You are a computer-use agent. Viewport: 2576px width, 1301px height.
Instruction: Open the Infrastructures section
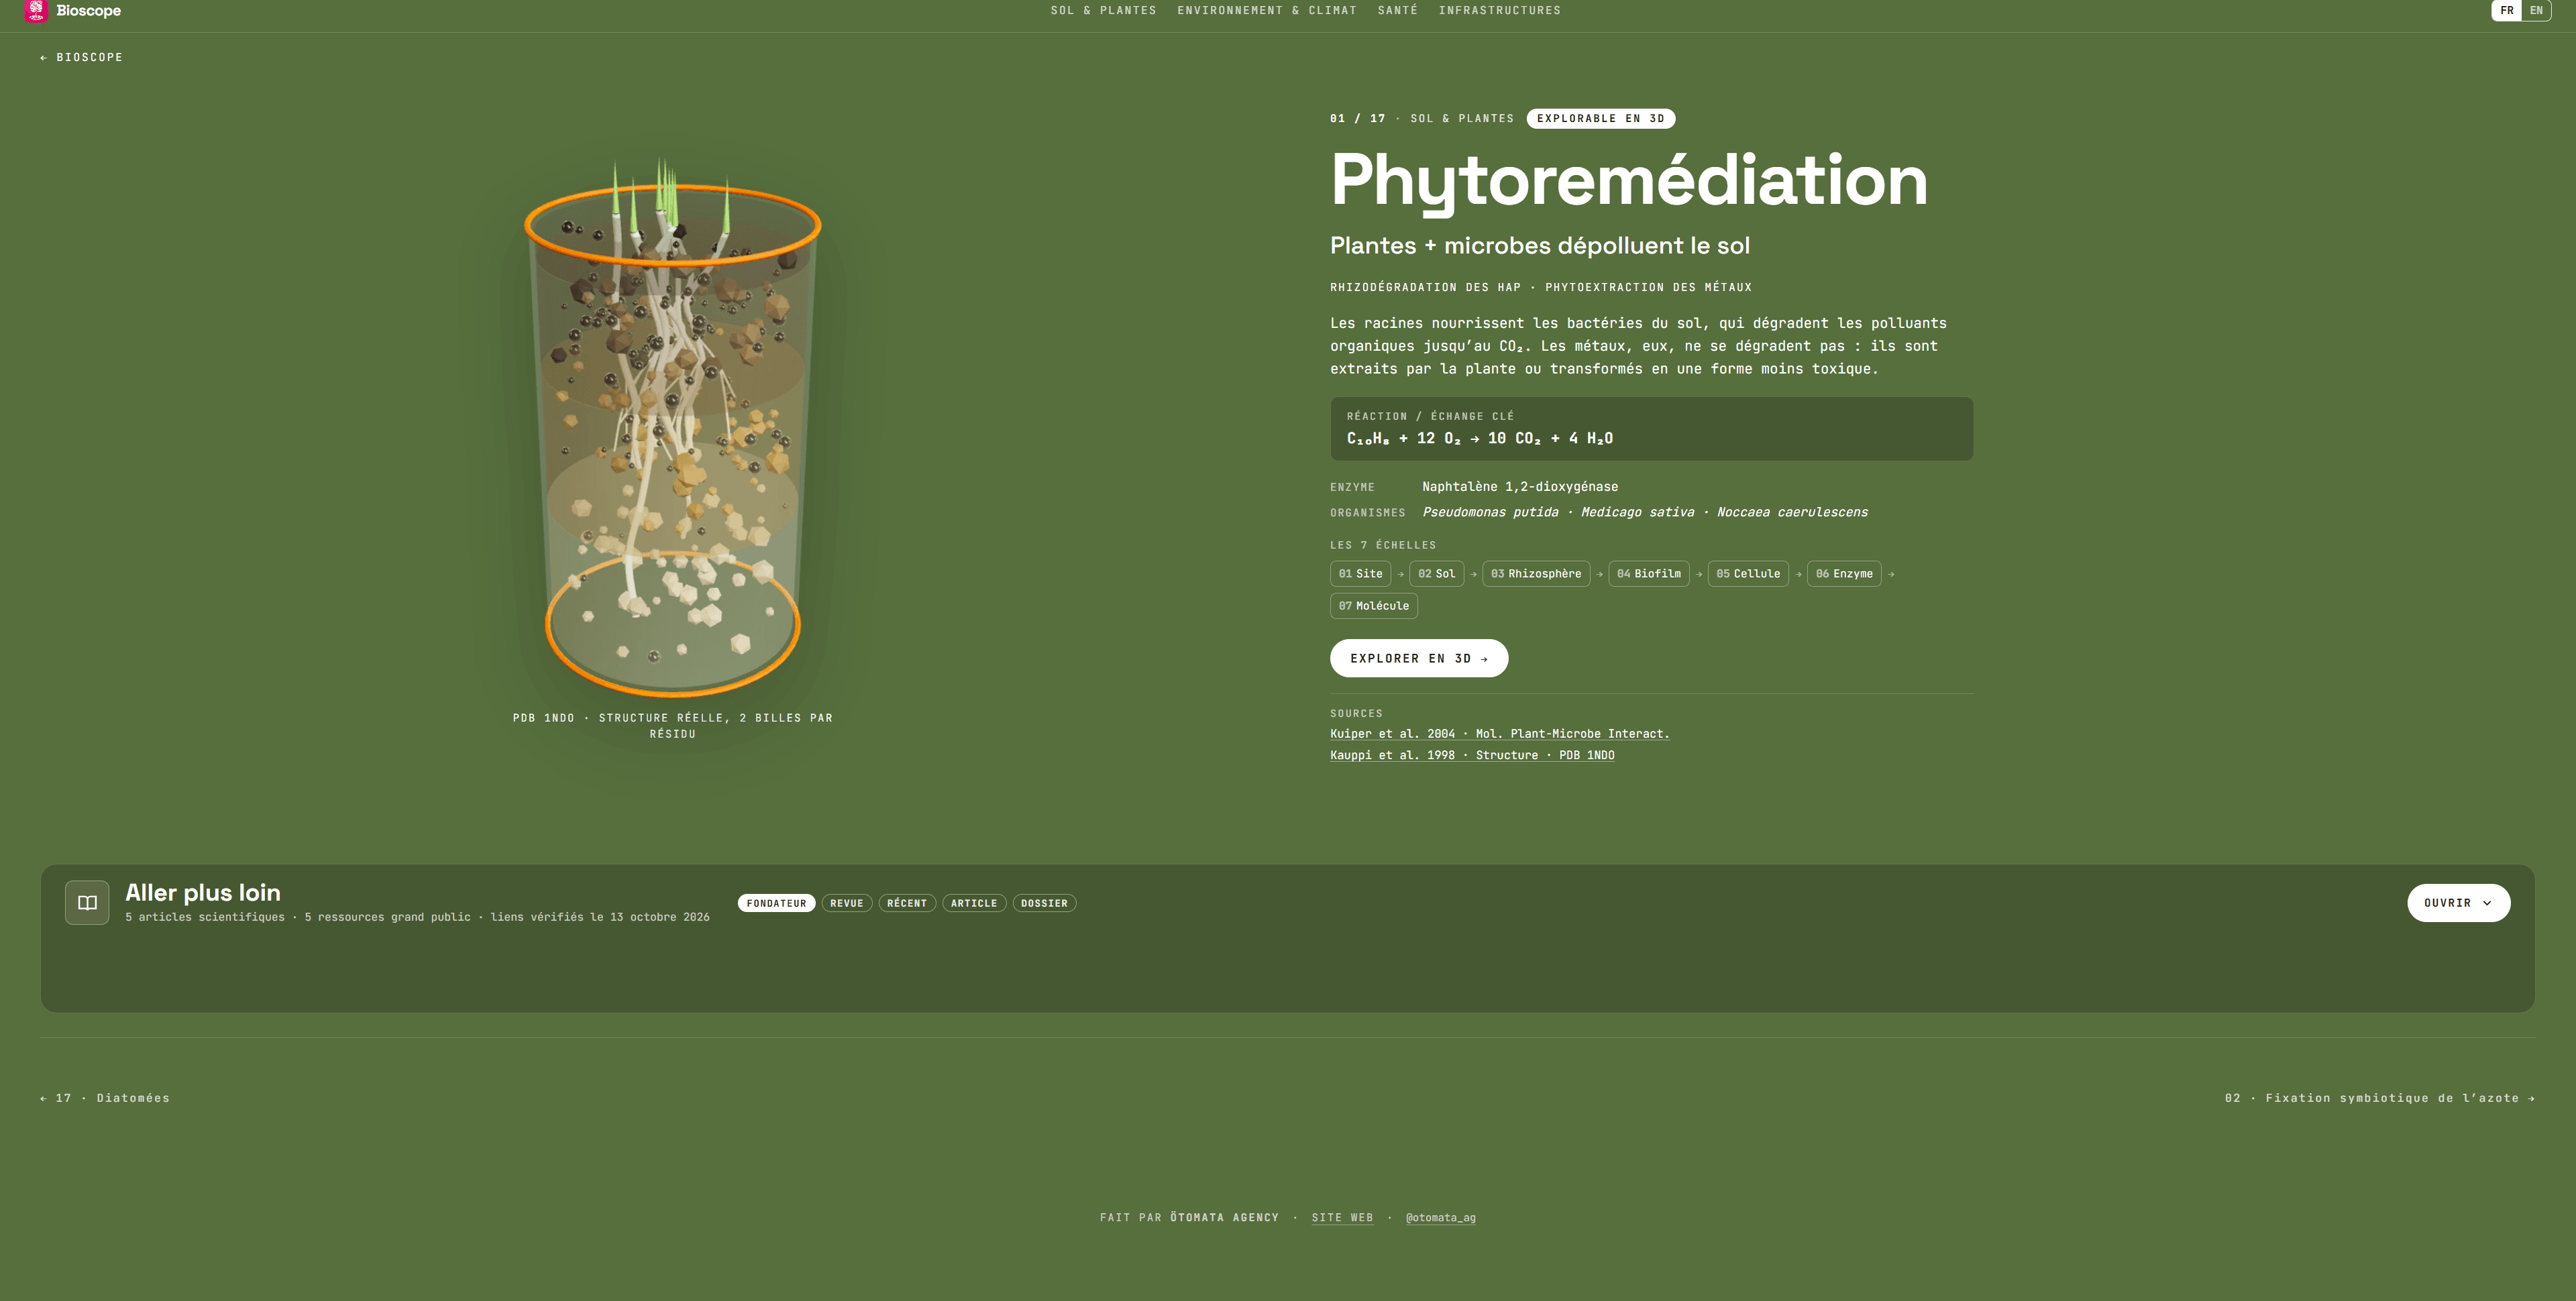click(1499, 11)
